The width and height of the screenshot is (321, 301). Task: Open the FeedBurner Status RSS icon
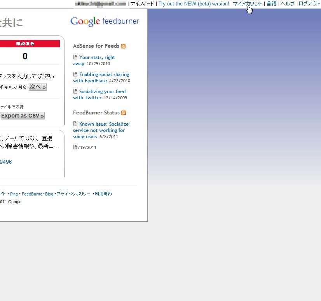click(x=124, y=113)
